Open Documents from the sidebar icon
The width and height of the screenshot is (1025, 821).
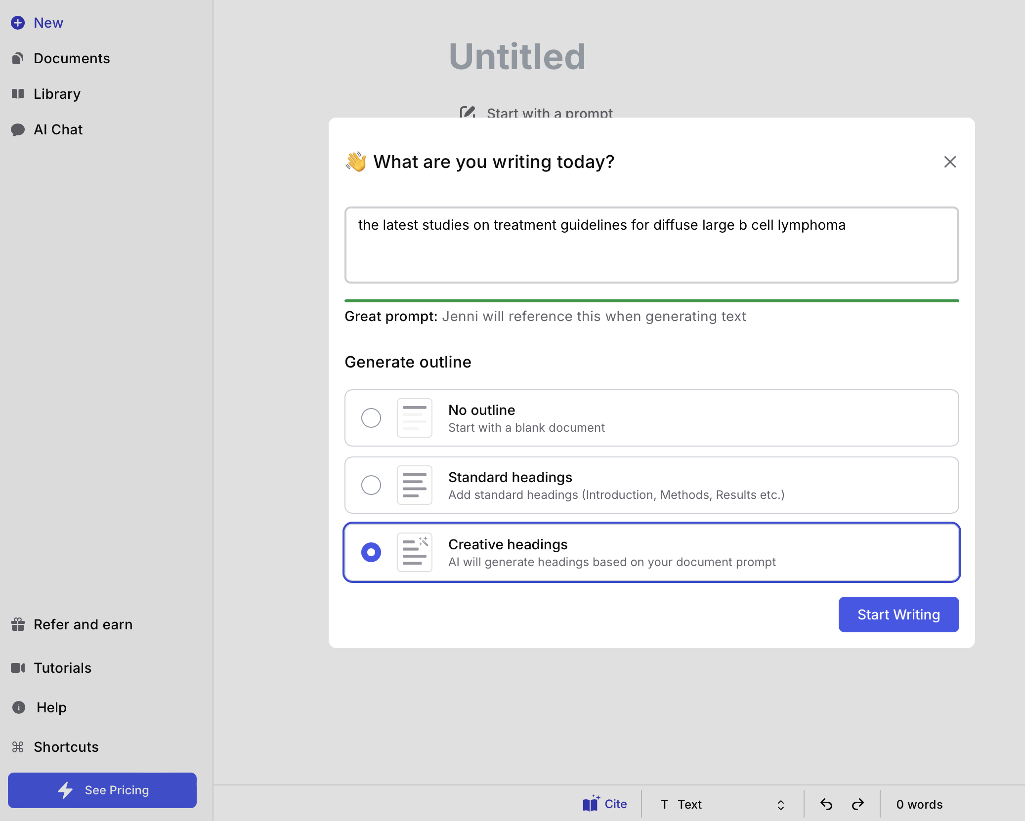pyautogui.click(x=18, y=58)
